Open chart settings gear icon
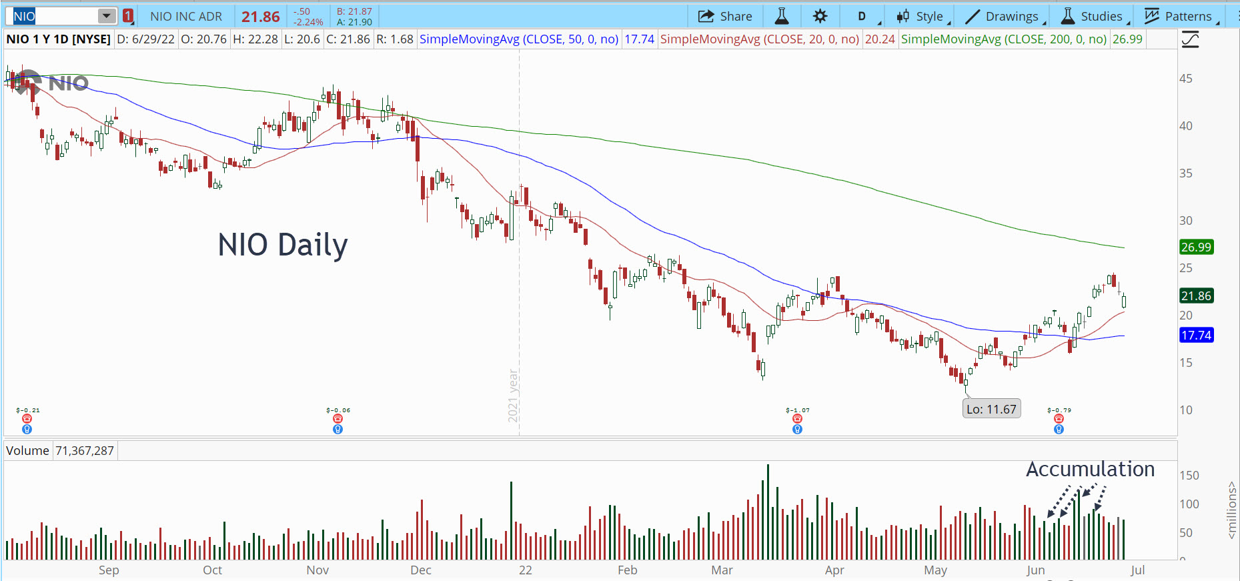 coord(820,16)
